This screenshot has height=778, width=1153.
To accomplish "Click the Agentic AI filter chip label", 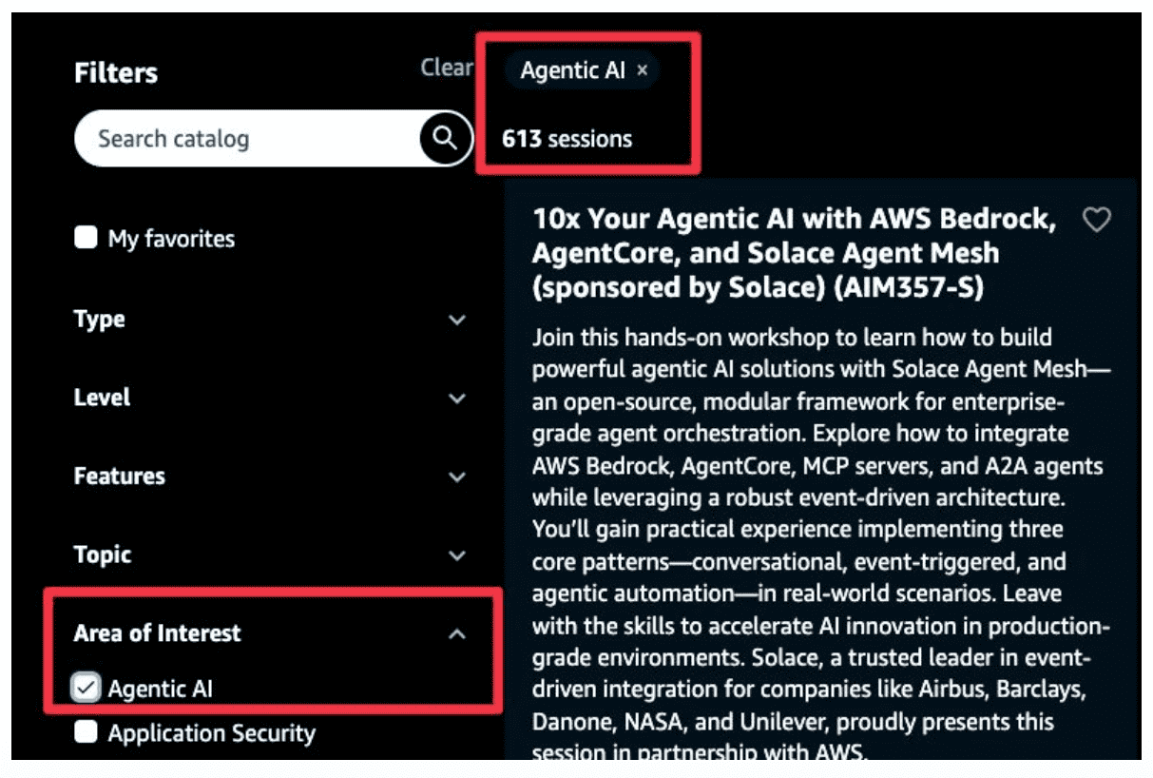I will [x=572, y=70].
